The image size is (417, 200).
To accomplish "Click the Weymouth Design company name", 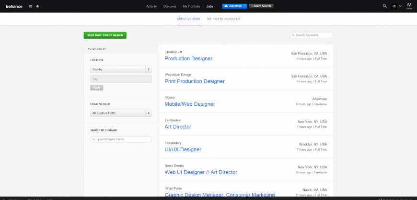I will coord(178,75).
